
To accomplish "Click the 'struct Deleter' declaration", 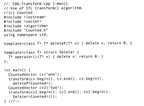I will coord(59,52).
